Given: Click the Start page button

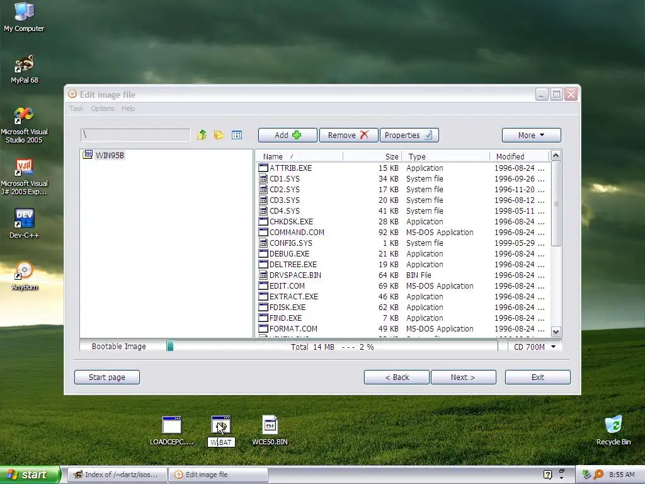Looking at the screenshot, I should coord(107,377).
